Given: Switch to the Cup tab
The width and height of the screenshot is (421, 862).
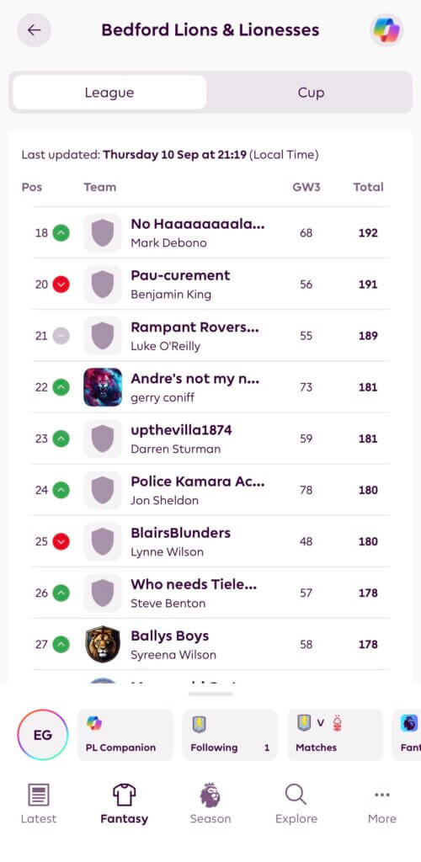Looking at the screenshot, I should [x=311, y=93].
